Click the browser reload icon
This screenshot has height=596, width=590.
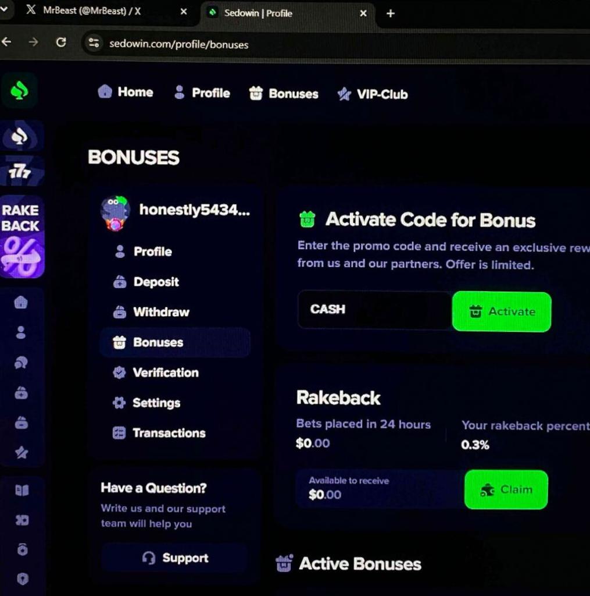click(x=61, y=42)
